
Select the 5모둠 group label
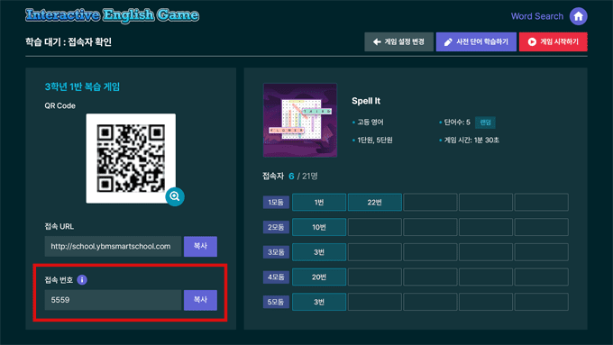click(x=276, y=302)
